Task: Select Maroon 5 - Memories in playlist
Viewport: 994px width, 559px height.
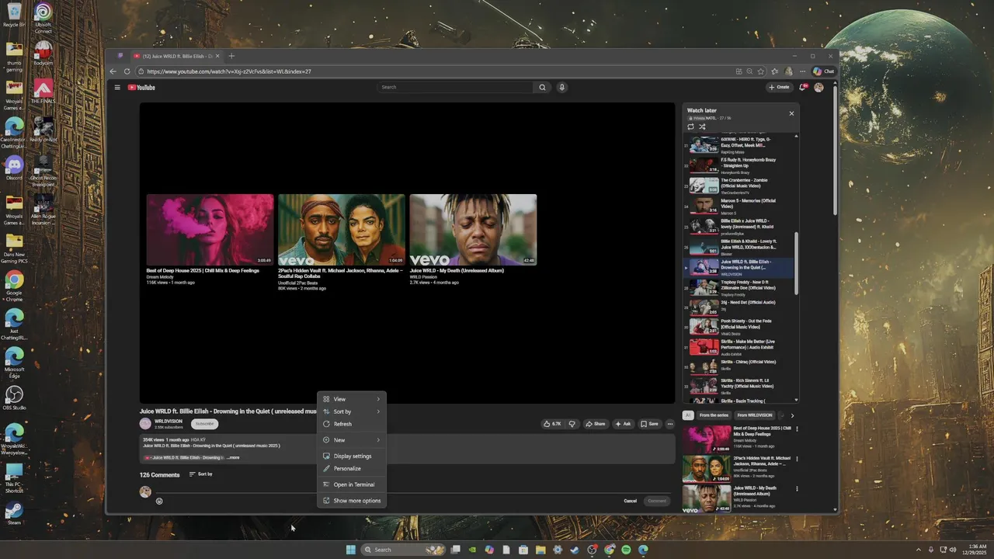Action: [x=739, y=206]
